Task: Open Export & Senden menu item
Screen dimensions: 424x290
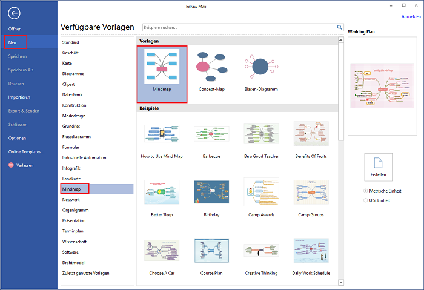Action: tap(24, 111)
